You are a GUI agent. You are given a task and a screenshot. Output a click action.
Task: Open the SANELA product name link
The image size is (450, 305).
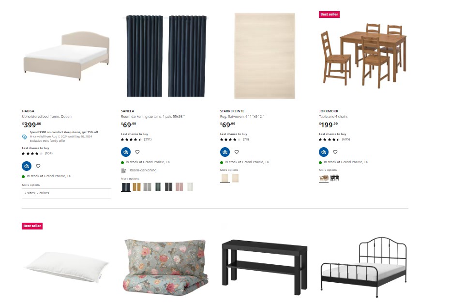click(x=127, y=111)
